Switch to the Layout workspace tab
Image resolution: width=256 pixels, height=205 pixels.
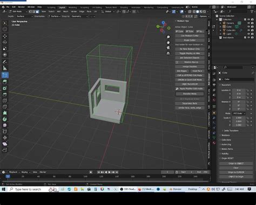point(62,8)
